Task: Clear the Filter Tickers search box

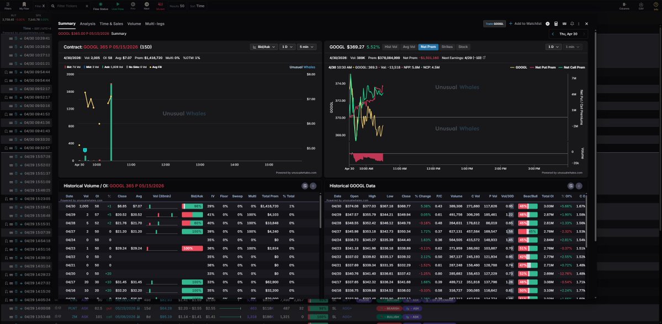Action: 87,6
